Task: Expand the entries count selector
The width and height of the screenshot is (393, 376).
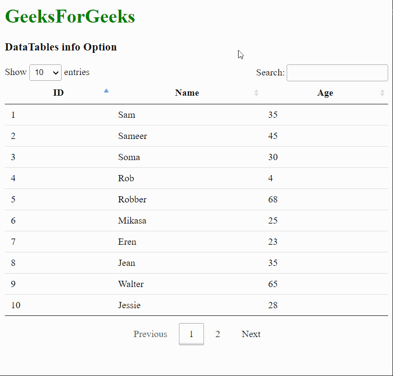Action: (x=45, y=72)
